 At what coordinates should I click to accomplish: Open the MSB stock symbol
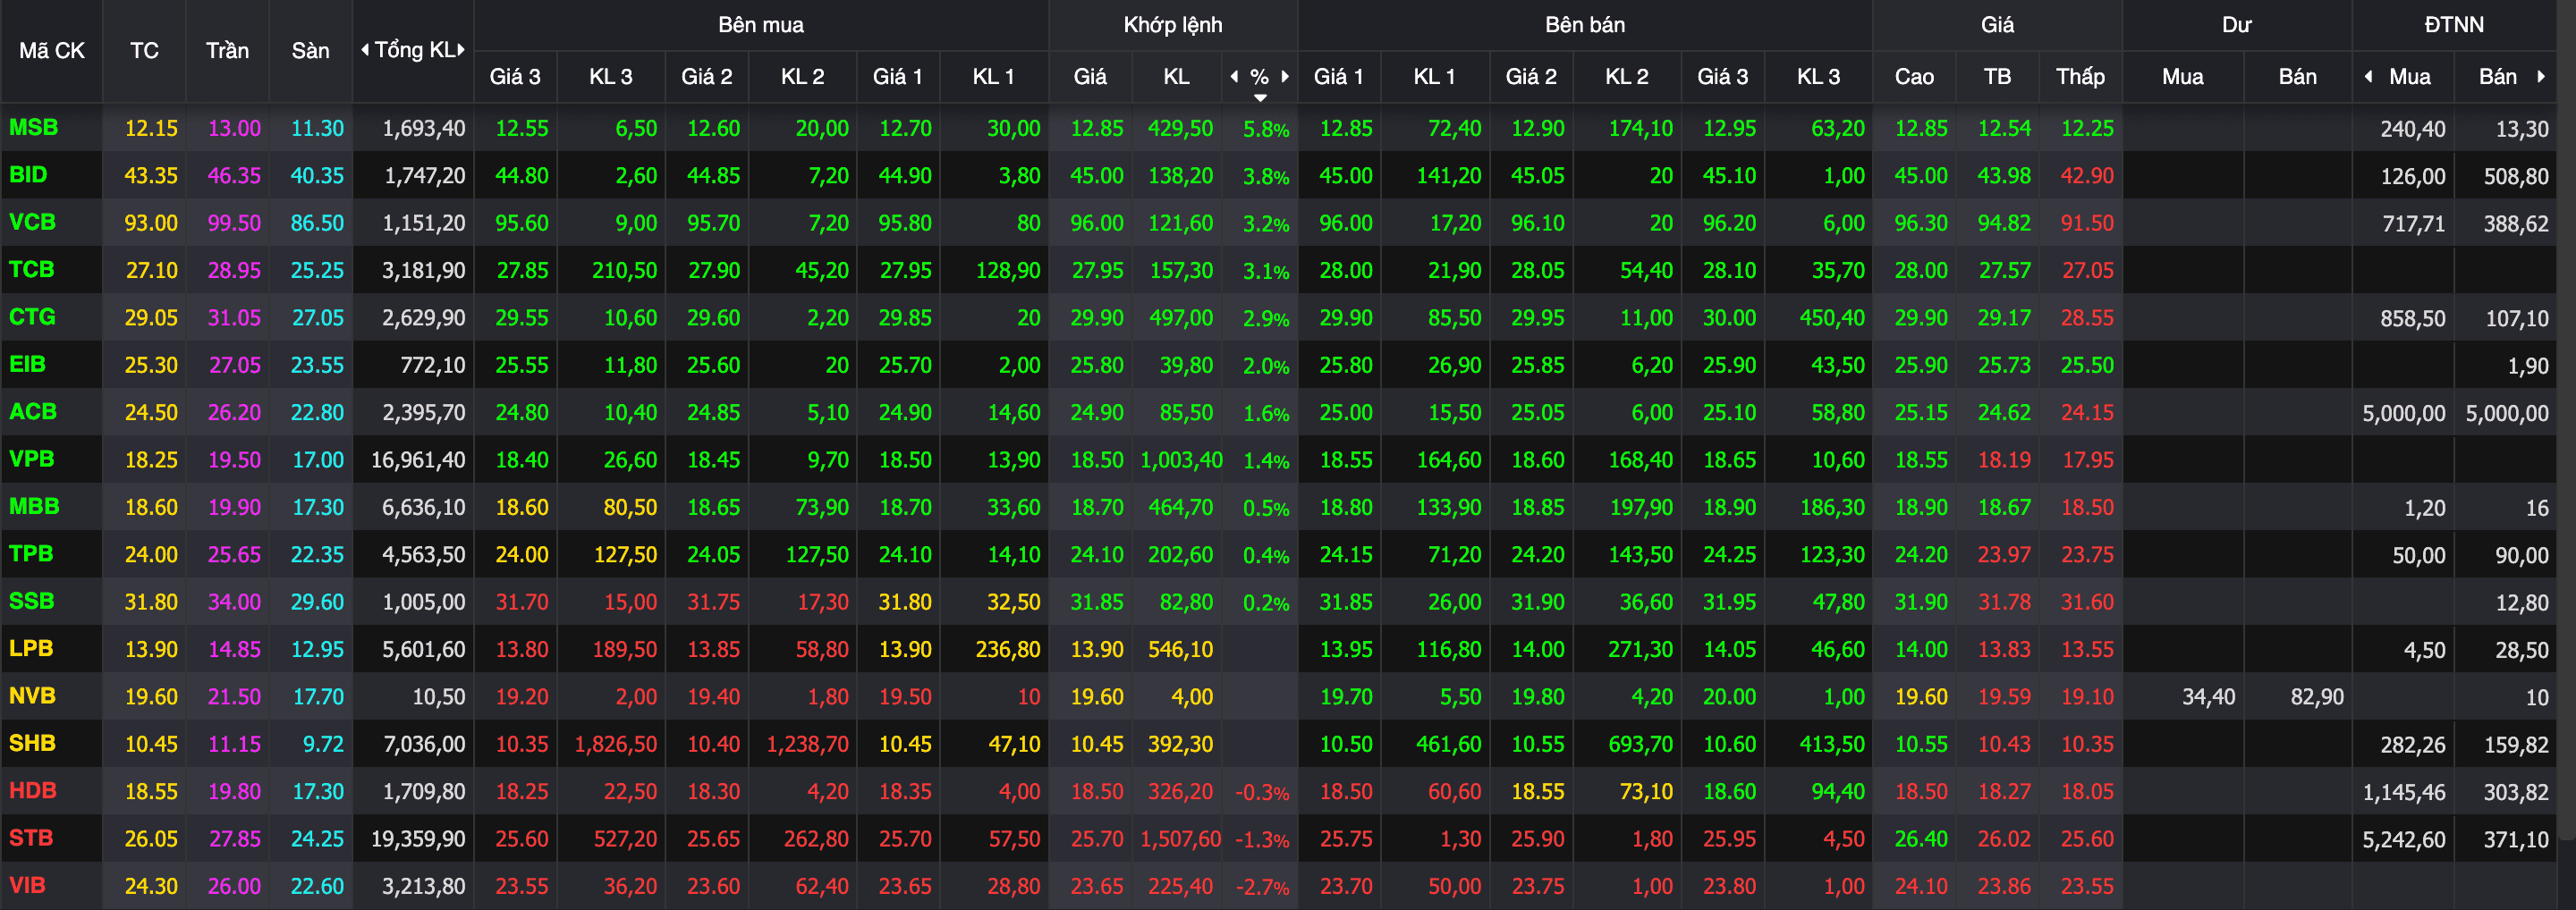tap(33, 127)
